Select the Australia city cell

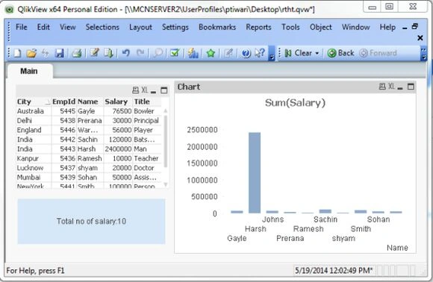point(34,111)
